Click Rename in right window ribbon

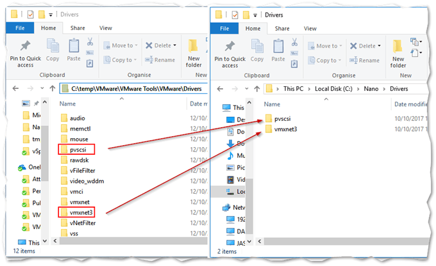tap(365, 60)
